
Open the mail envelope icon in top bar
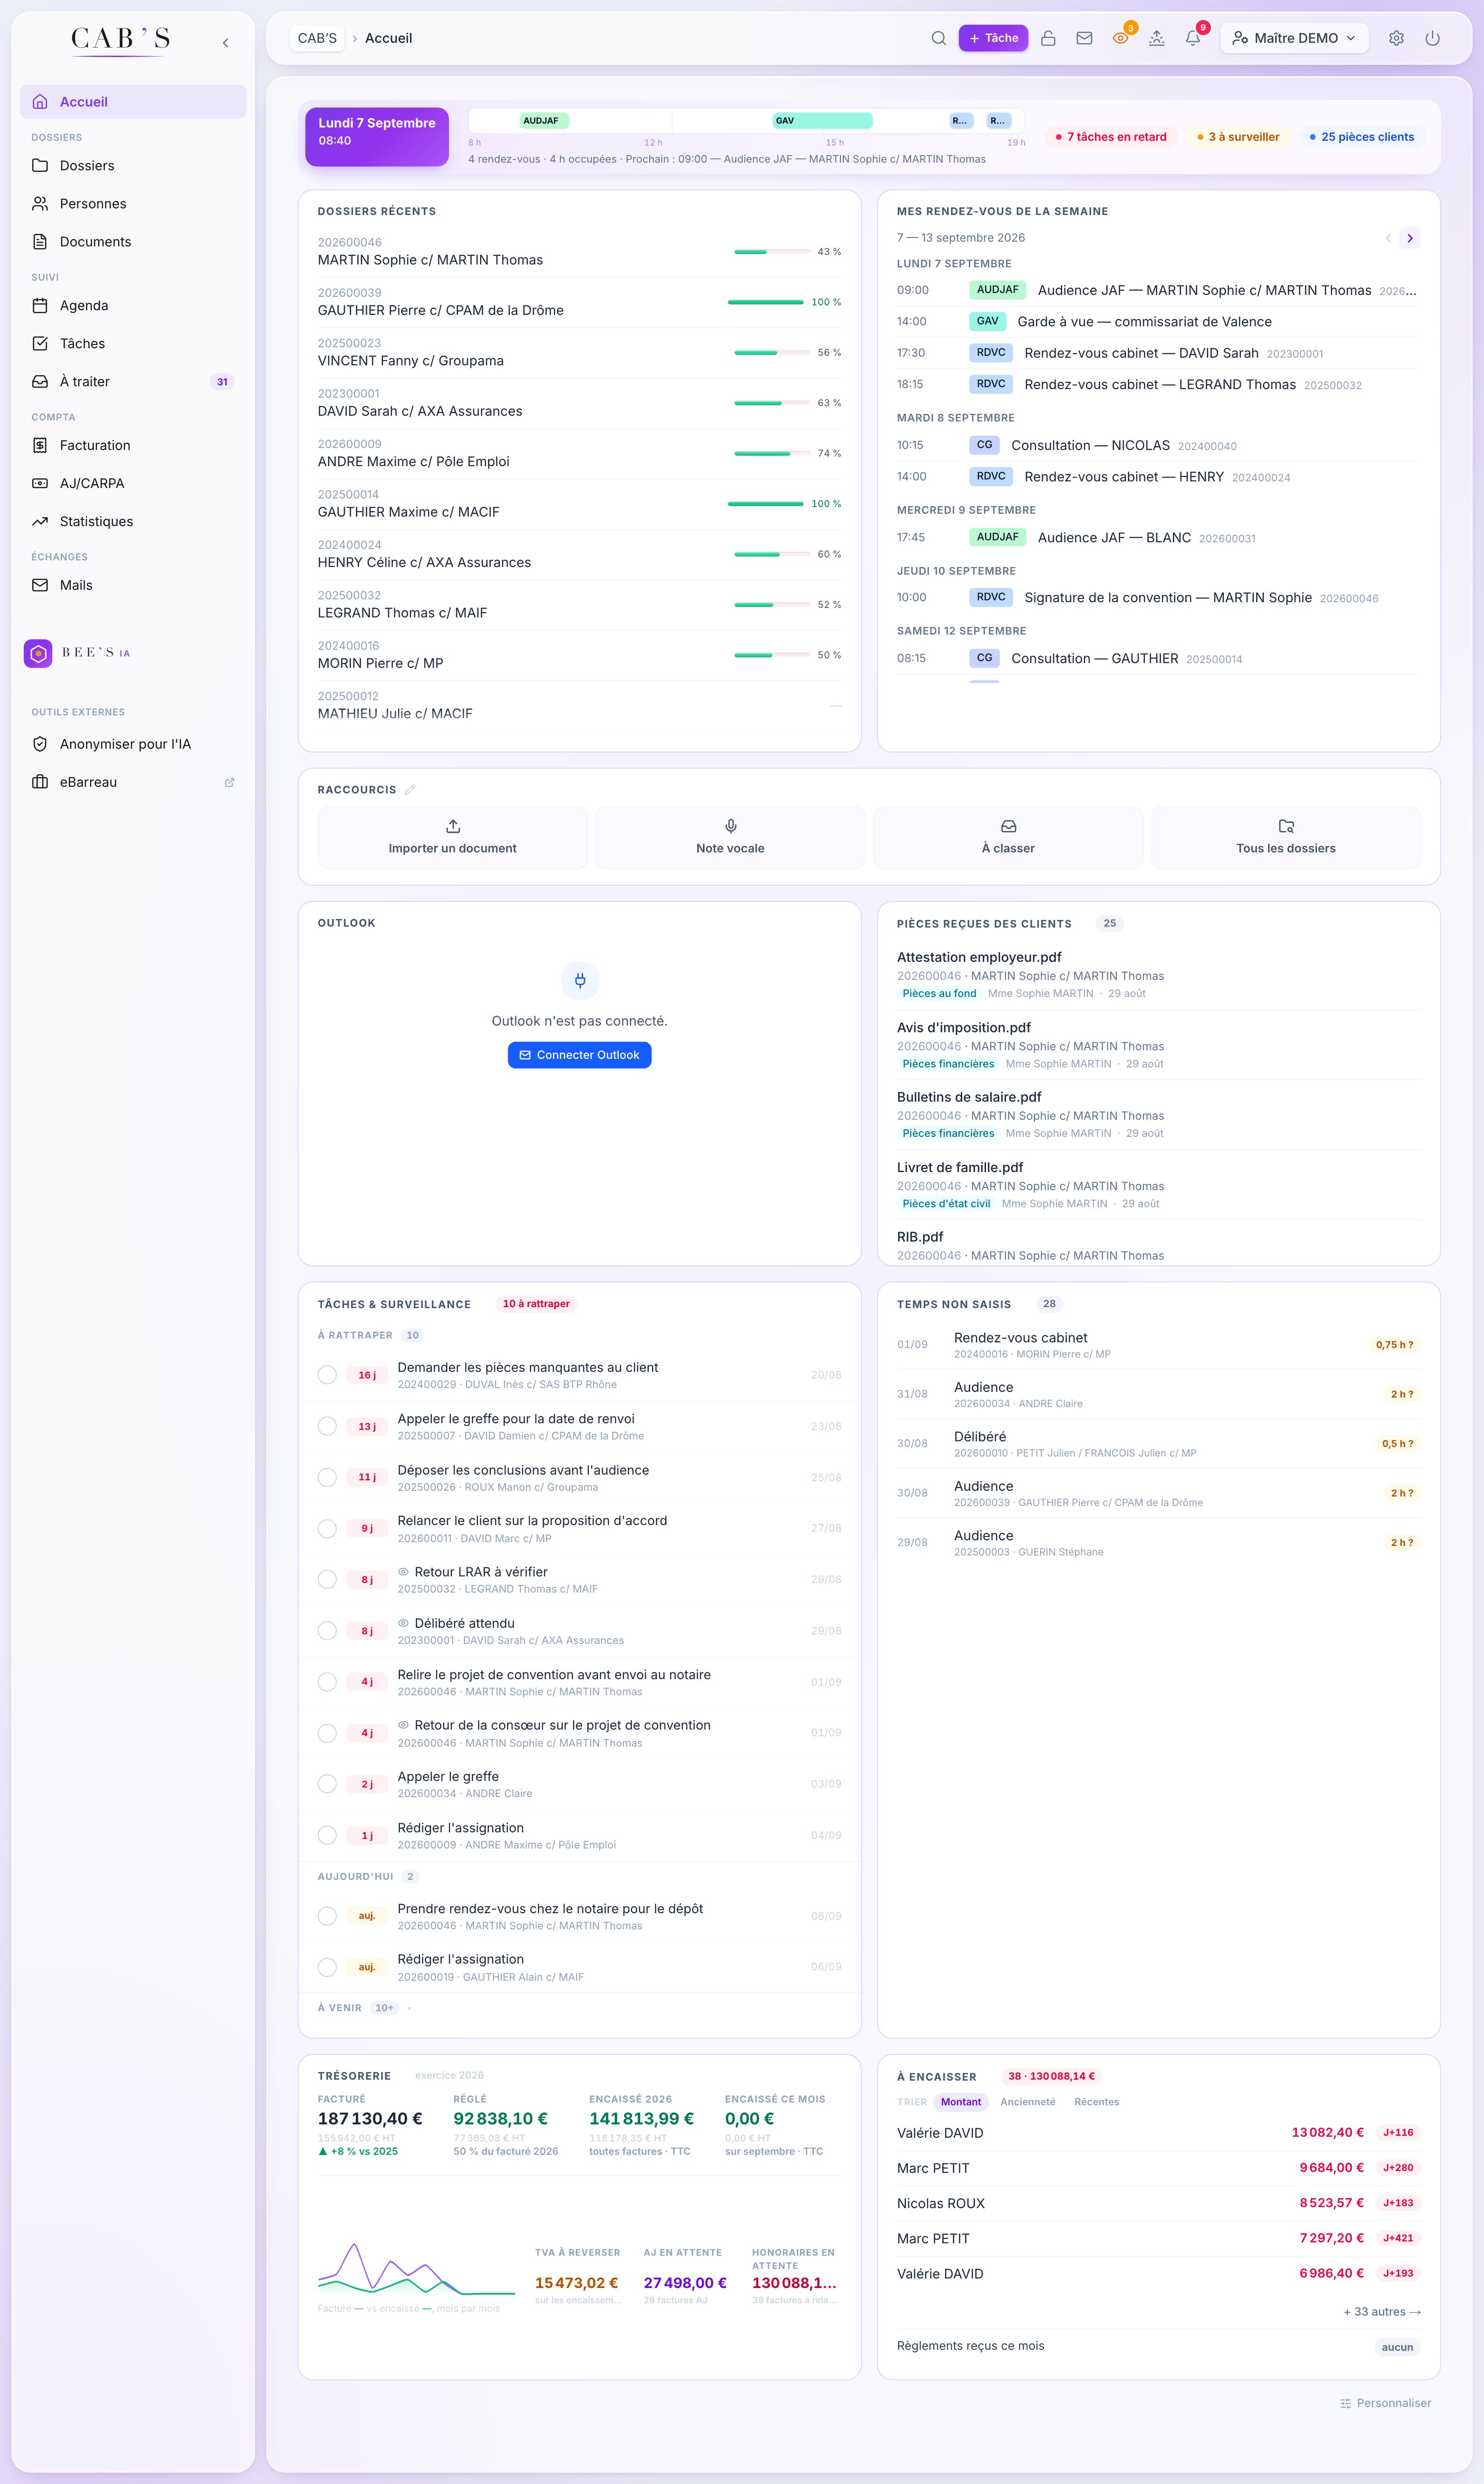coord(1084,38)
